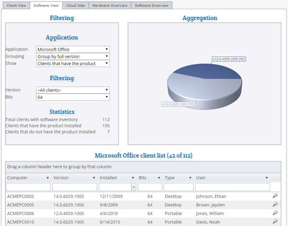Open the Computer column filter icon
Viewport: 288px width, 226px height.
click(x=48, y=178)
